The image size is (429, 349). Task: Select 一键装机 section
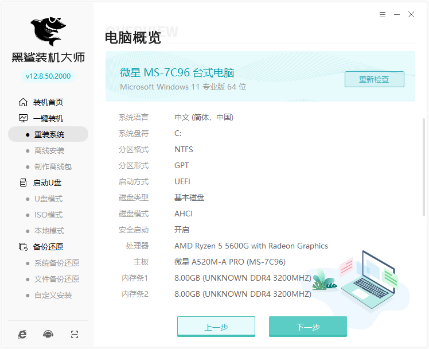48,118
